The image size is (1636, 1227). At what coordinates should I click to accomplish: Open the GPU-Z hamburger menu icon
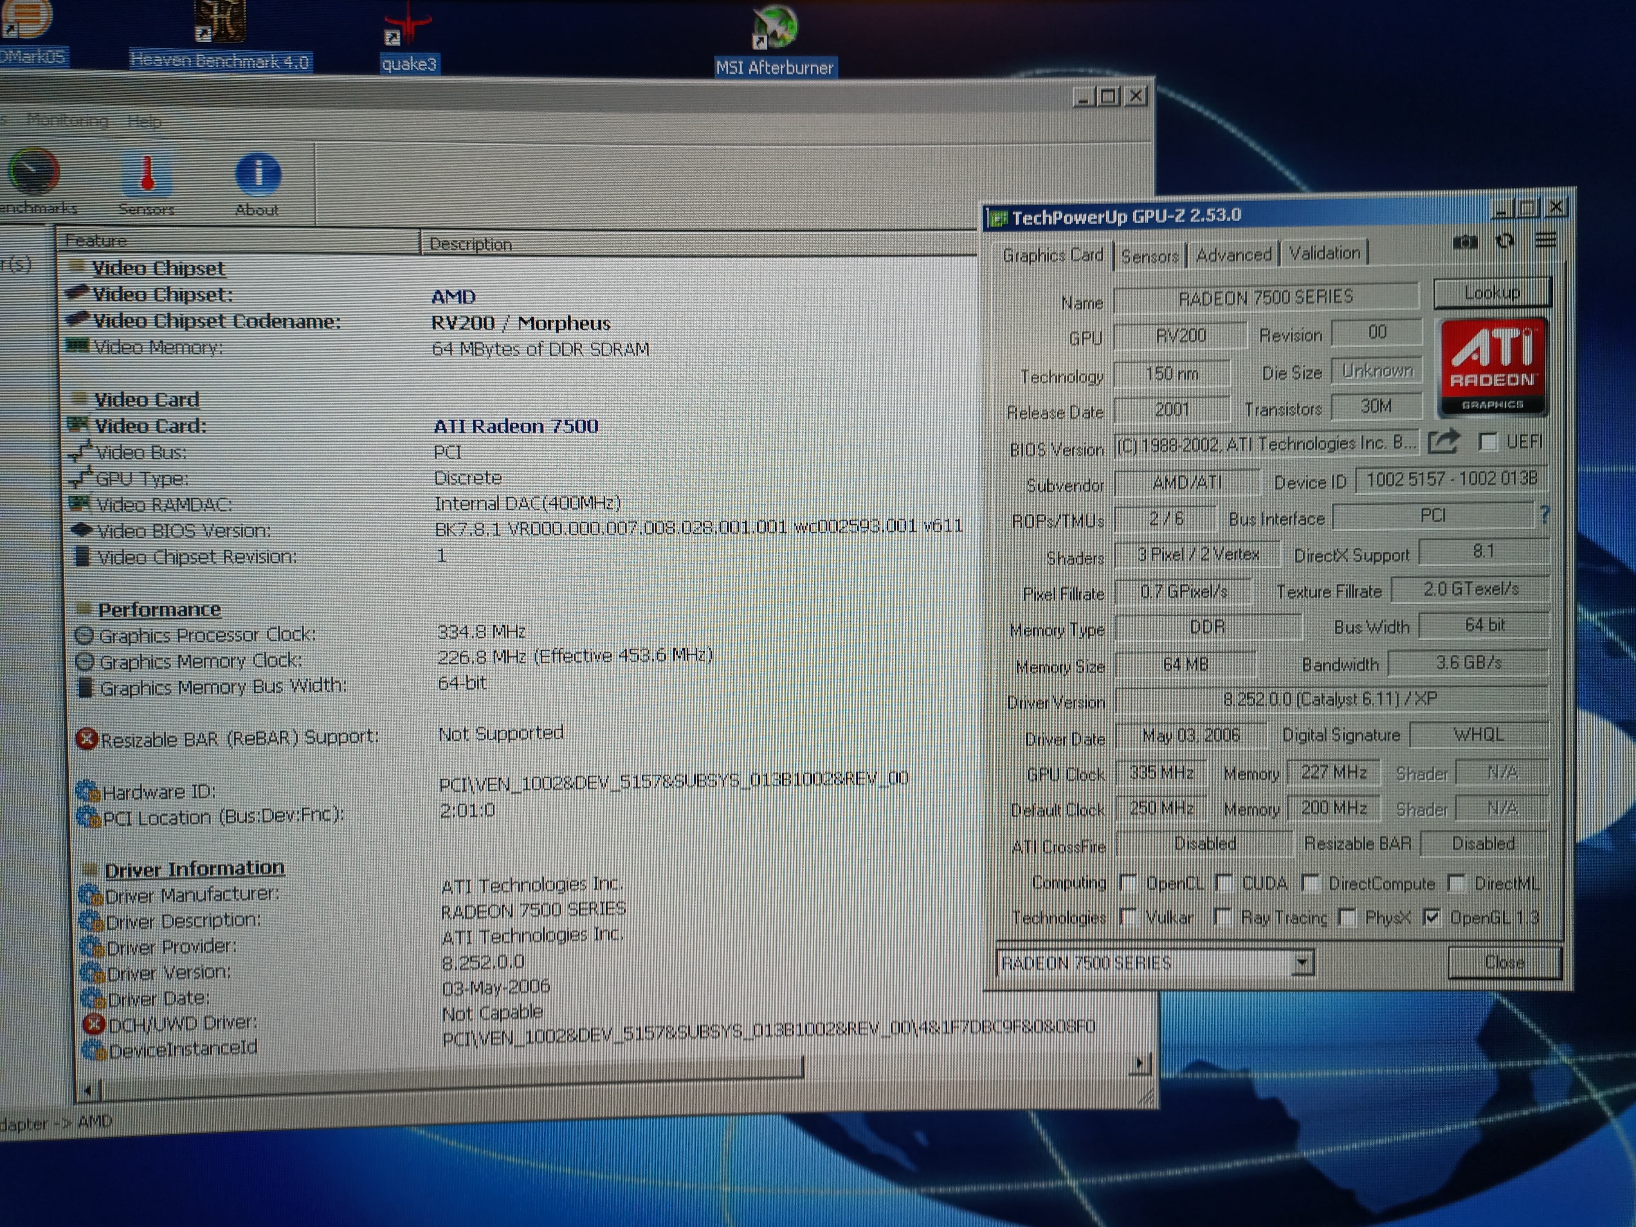[1545, 240]
